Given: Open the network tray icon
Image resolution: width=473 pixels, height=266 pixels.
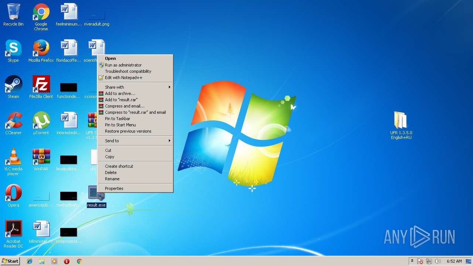Looking at the screenshot, I should 429,261.
